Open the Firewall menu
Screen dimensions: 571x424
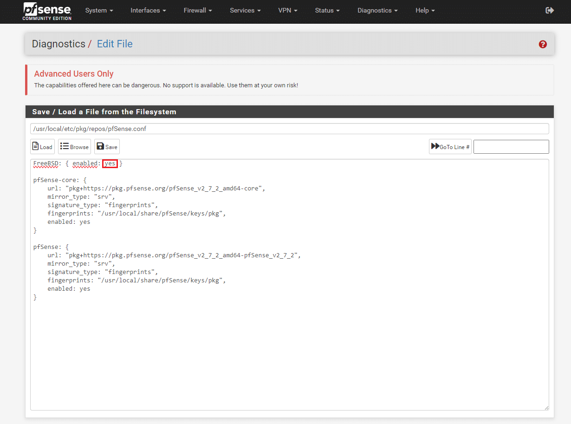198,10
